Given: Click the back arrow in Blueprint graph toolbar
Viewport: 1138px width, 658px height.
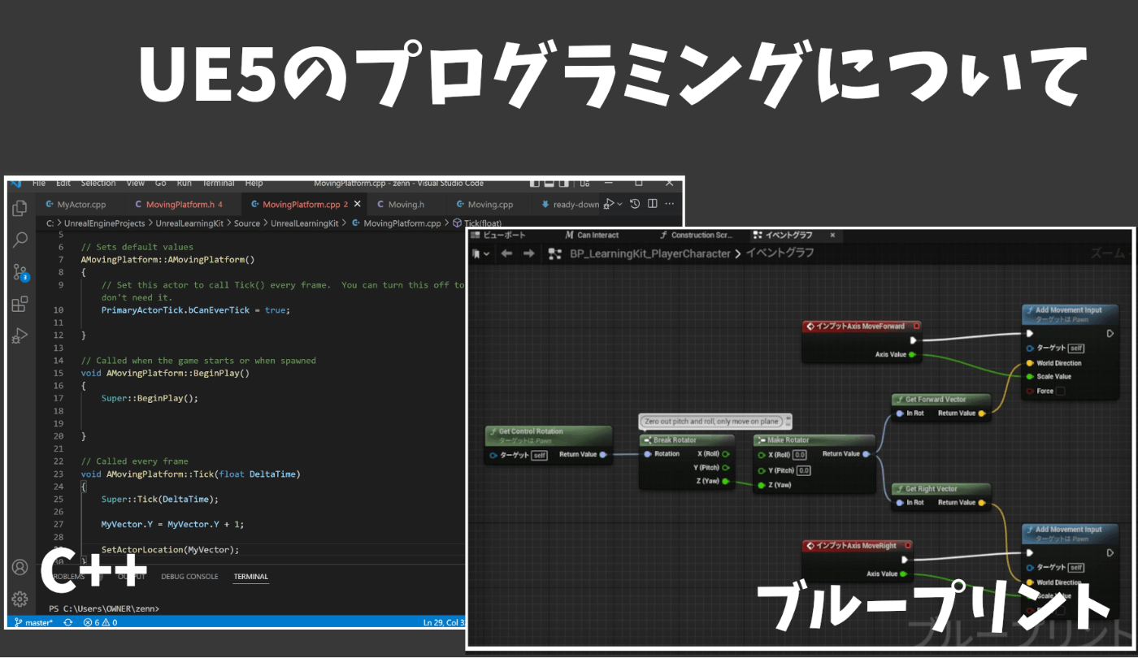Looking at the screenshot, I should (x=506, y=253).
